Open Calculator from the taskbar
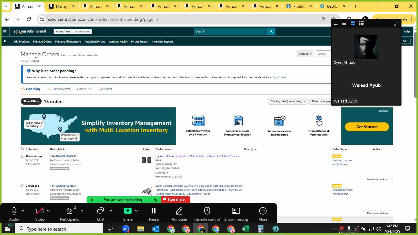Image resolution: width=418 pixels, height=235 pixels. pyautogui.click(x=260, y=229)
